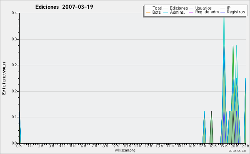Click the magenta Reg. de adm. legend swatch

191,12
